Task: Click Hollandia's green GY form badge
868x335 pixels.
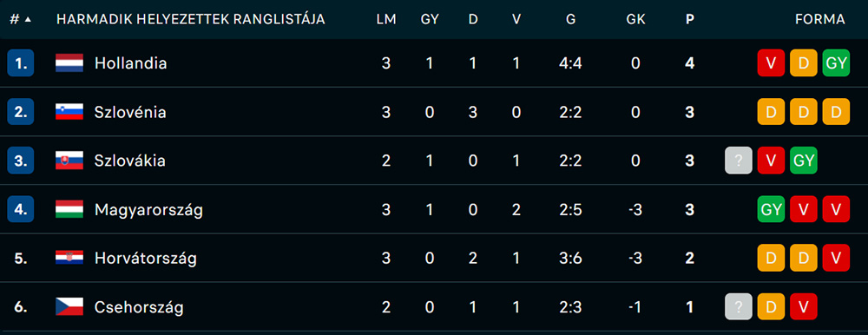Action: (836, 63)
